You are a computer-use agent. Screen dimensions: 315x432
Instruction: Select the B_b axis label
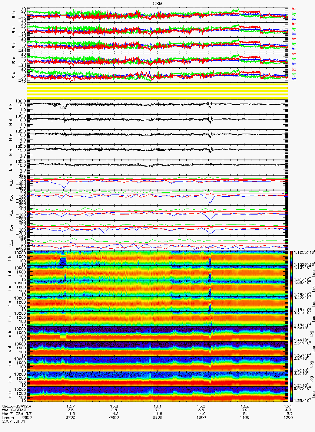14,15
